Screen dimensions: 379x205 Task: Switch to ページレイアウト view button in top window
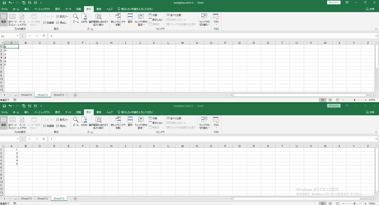point(22,20)
